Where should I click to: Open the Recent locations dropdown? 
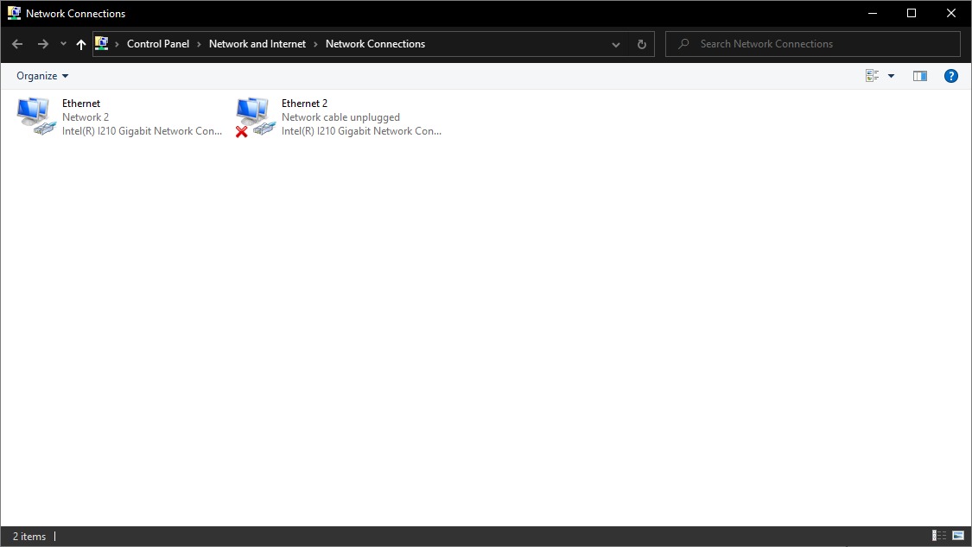pyautogui.click(x=63, y=44)
